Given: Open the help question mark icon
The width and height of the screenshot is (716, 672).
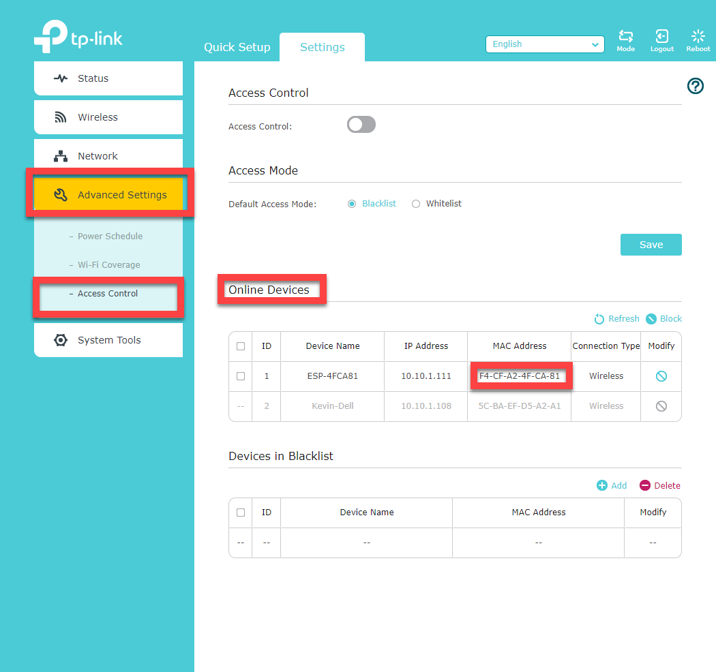Looking at the screenshot, I should pyautogui.click(x=695, y=86).
